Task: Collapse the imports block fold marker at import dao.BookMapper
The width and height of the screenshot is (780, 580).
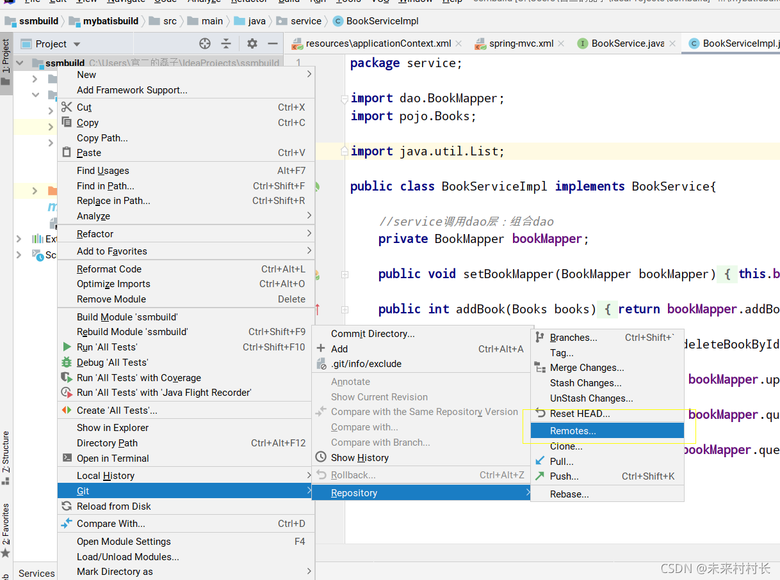Action: coord(345,98)
